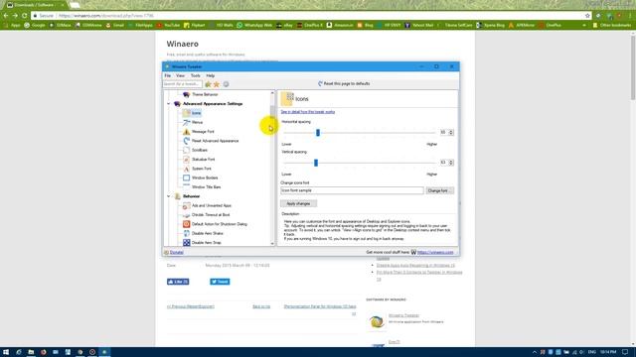Open the winaero.com link in status bar
This screenshot has height=357, width=636.
(435, 252)
